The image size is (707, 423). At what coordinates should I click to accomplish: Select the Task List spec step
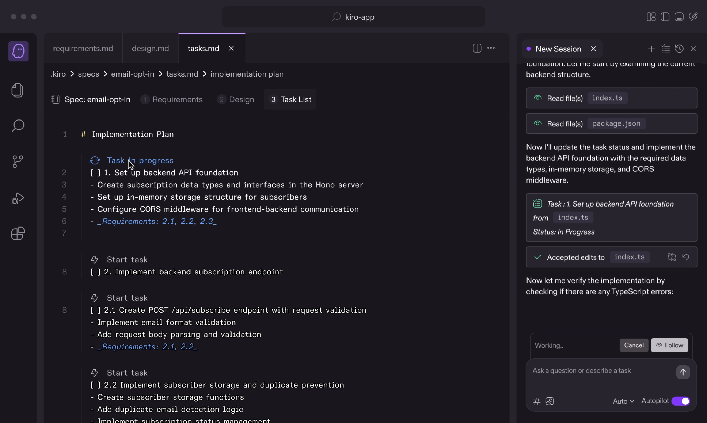[x=290, y=99]
